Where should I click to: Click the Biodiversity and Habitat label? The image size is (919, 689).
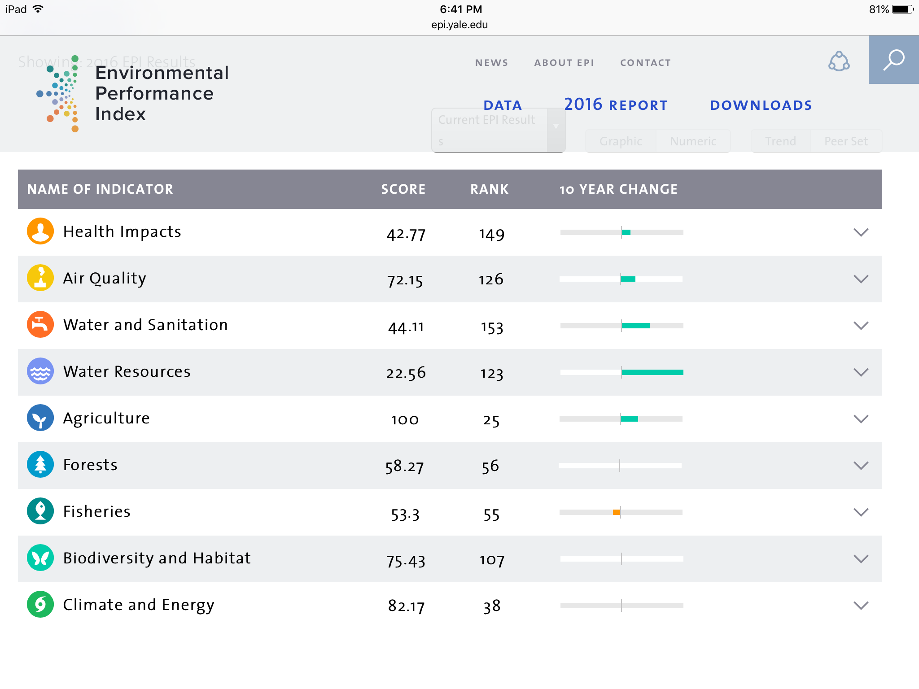click(x=157, y=558)
